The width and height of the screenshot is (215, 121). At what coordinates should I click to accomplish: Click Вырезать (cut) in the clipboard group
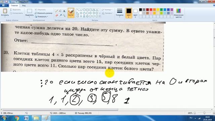click(15, 10)
